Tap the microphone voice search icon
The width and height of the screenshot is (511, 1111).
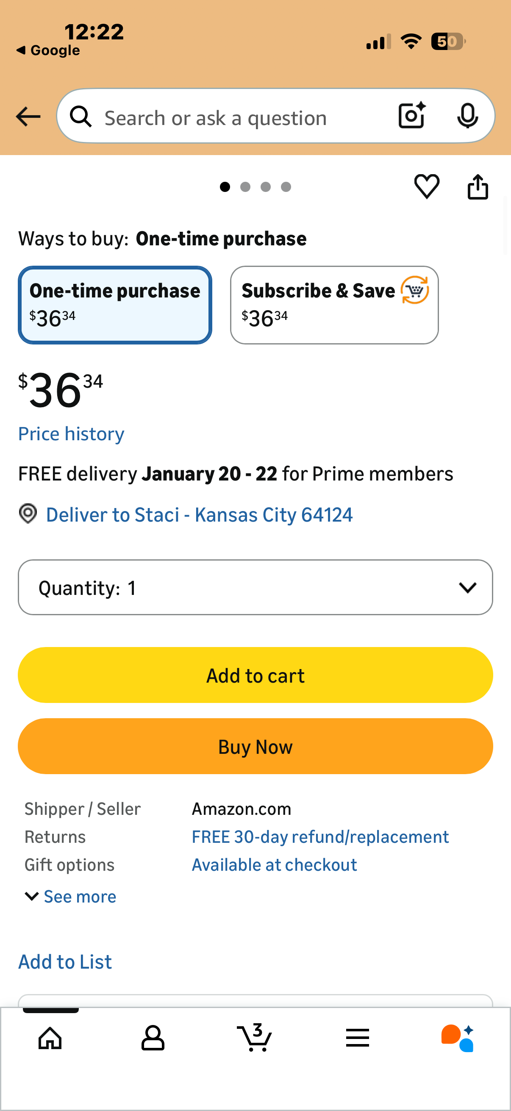[467, 116]
